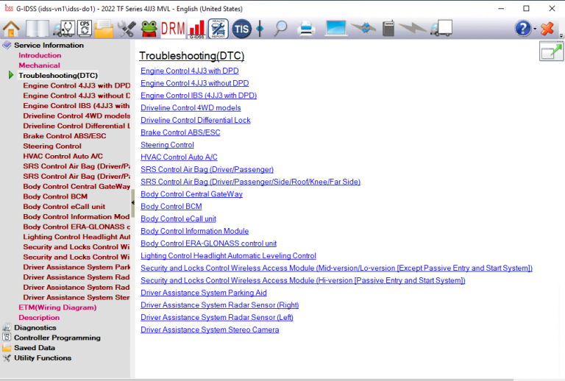
Task: Open Saved Data in the sidebar
Action: pyautogui.click(x=35, y=347)
